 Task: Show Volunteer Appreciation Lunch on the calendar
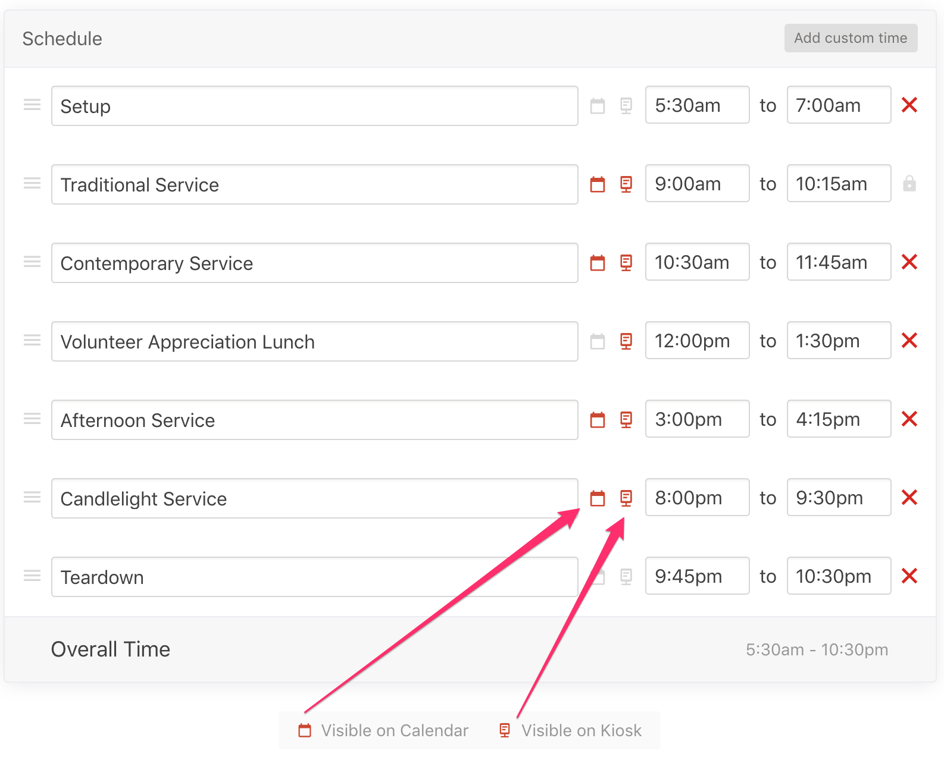click(x=598, y=341)
